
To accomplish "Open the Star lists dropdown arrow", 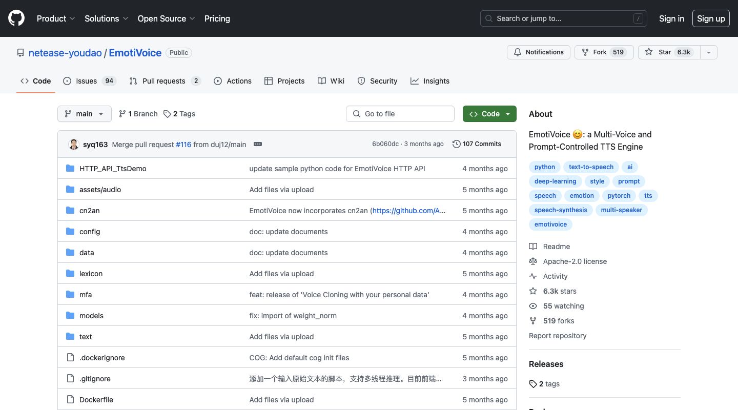I will (709, 52).
